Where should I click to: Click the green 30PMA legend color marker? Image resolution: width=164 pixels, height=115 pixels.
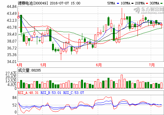(x=161, y=3)
